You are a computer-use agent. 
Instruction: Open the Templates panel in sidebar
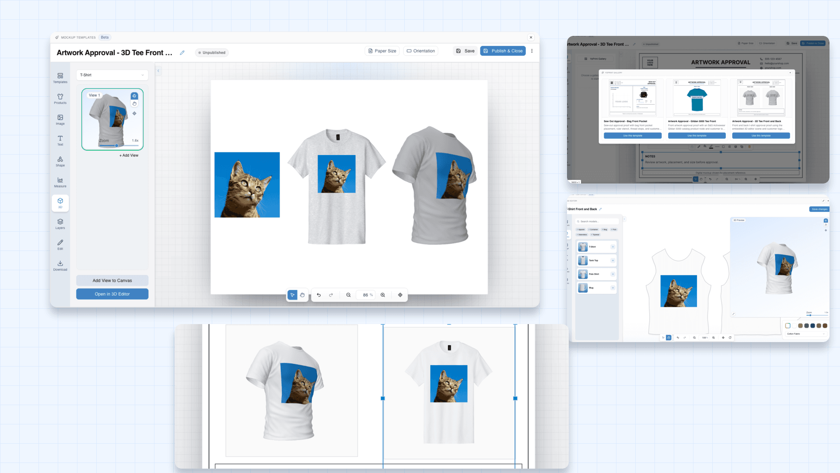tap(60, 78)
